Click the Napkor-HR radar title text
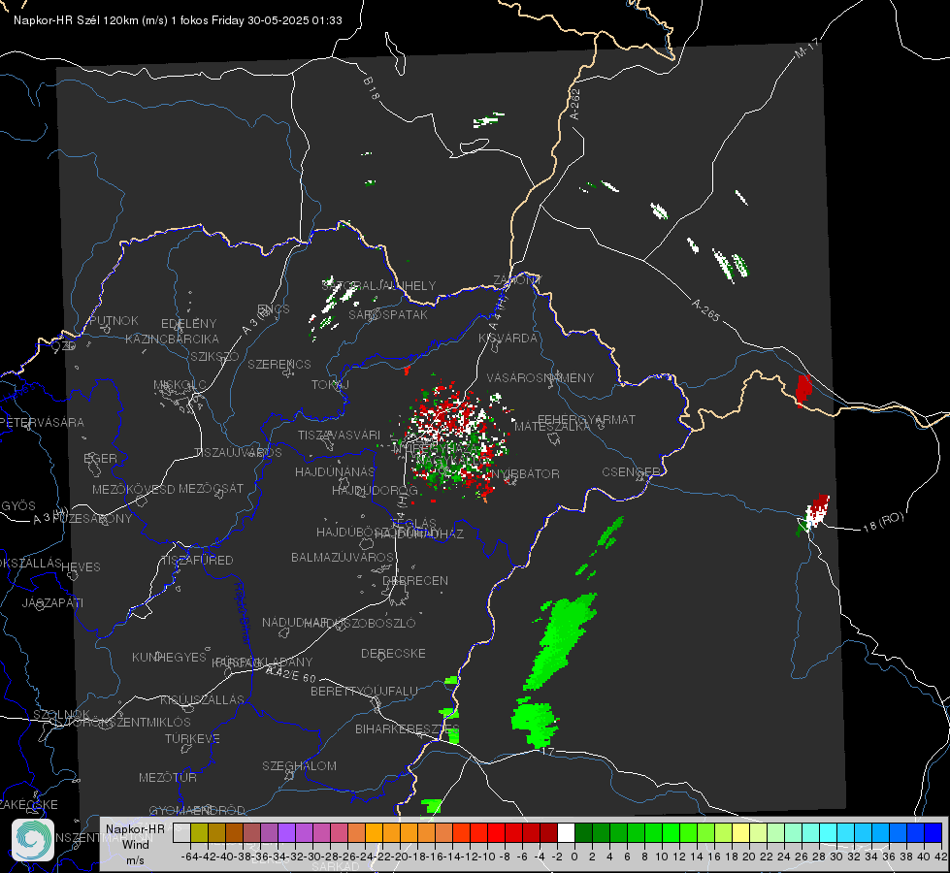The width and height of the screenshot is (950, 873). 178,20
